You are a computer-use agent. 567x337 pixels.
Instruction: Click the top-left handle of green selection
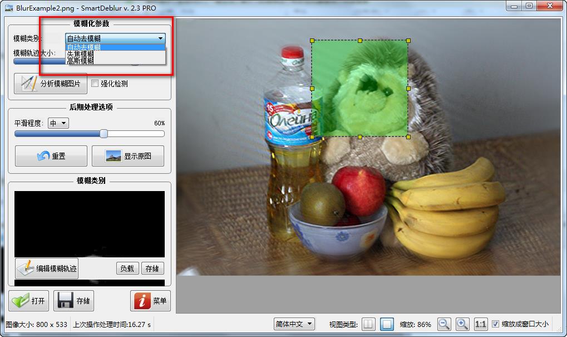point(312,41)
